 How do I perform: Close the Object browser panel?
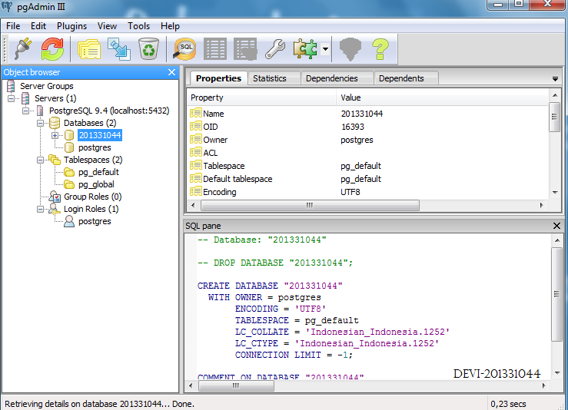coord(171,72)
